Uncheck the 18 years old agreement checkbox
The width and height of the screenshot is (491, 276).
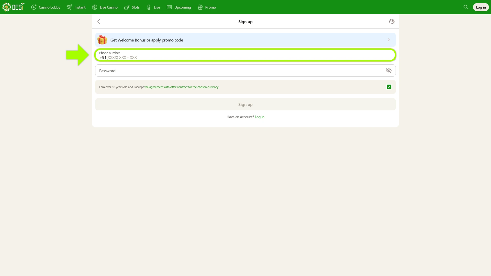[x=389, y=87]
